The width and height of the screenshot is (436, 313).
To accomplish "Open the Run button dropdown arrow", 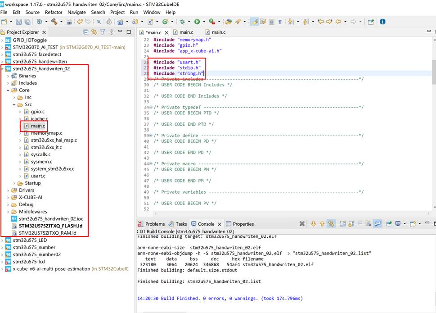I will tap(204, 22).
